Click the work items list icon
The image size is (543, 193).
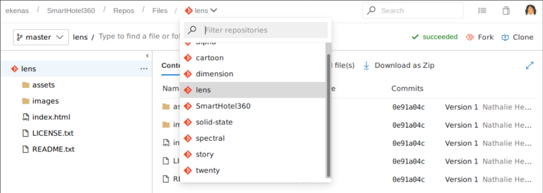click(x=483, y=11)
